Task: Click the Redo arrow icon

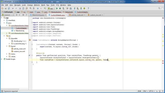Action: pyautogui.click(x=16, y=9)
